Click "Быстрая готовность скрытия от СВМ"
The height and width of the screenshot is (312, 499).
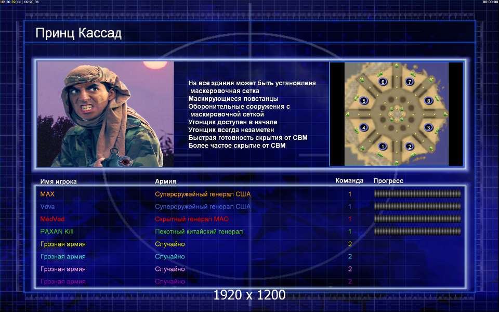248,137
